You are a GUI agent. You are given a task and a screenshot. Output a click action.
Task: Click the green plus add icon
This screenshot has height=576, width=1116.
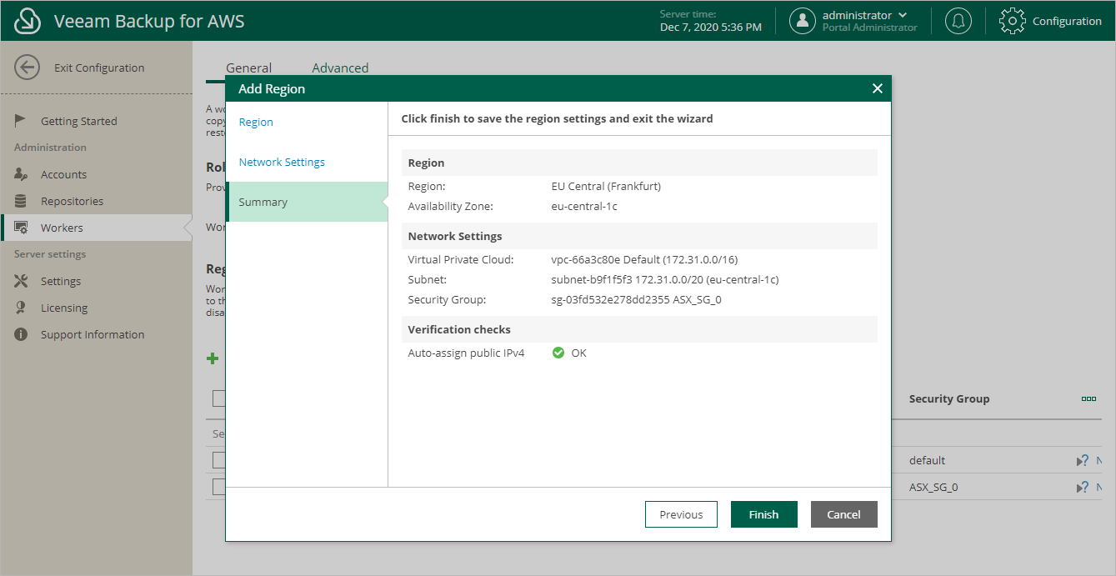coord(213,358)
